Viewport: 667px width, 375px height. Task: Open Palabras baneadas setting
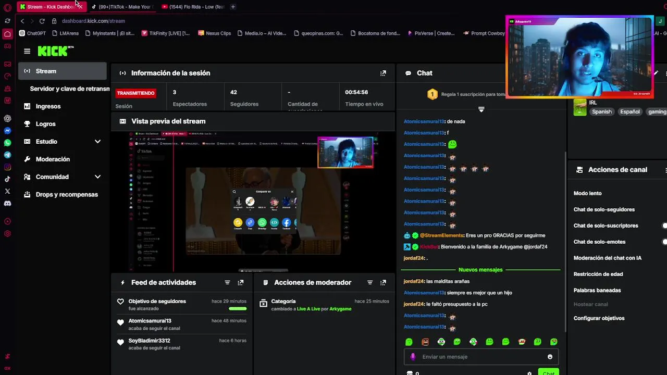pyautogui.click(x=597, y=291)
